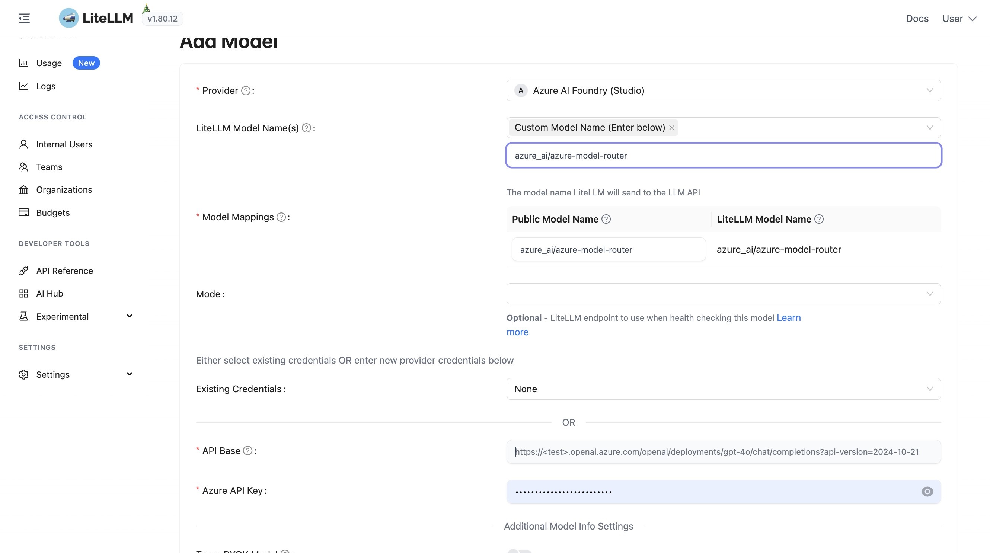Remove the Custom Model Name tag
This screenshot has width=990, height=553.
pos(672,127)
